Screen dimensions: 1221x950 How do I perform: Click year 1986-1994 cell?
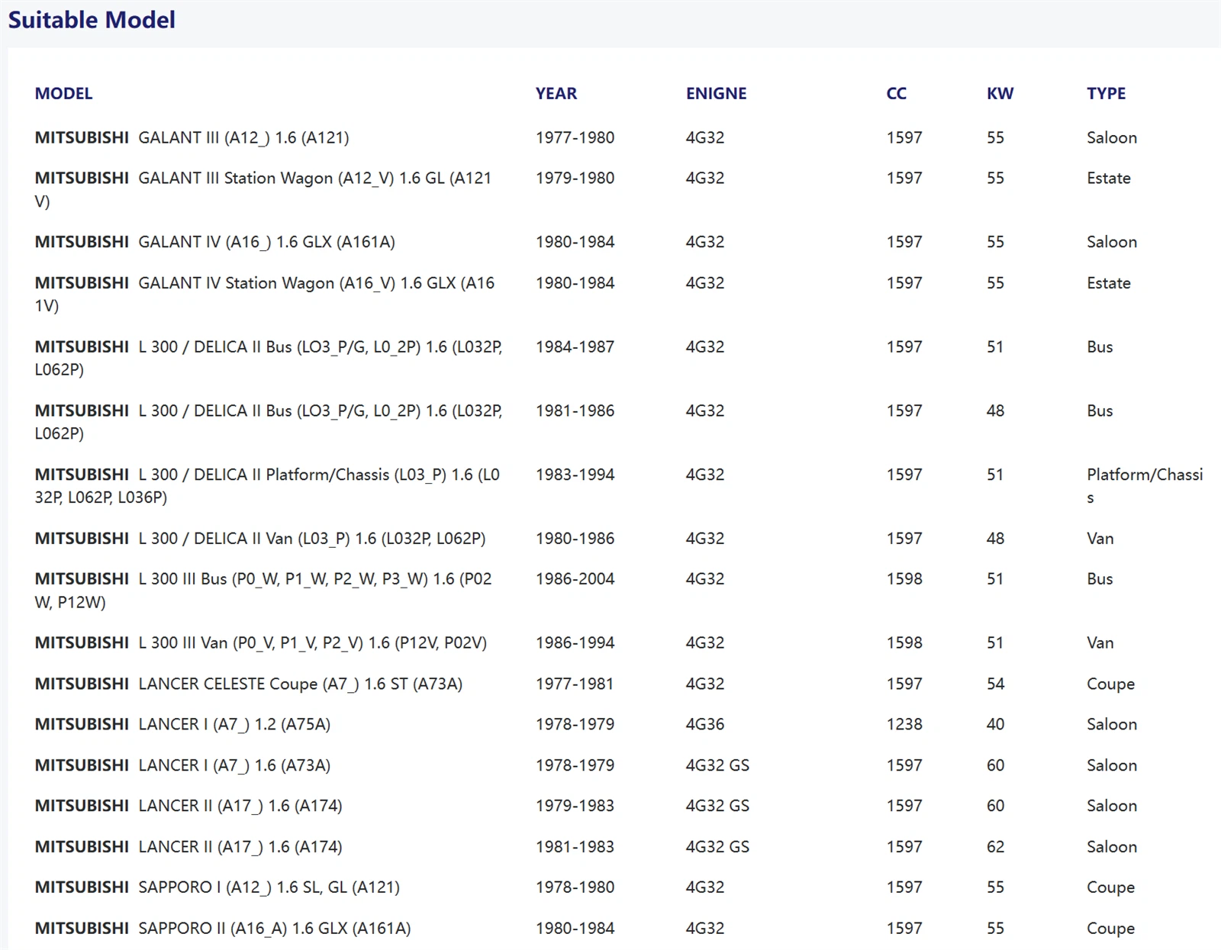pyautogui.click(x=575, y=643)
